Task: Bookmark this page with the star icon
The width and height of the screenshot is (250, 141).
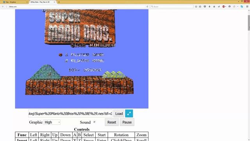Action: [x=196, y=7]
